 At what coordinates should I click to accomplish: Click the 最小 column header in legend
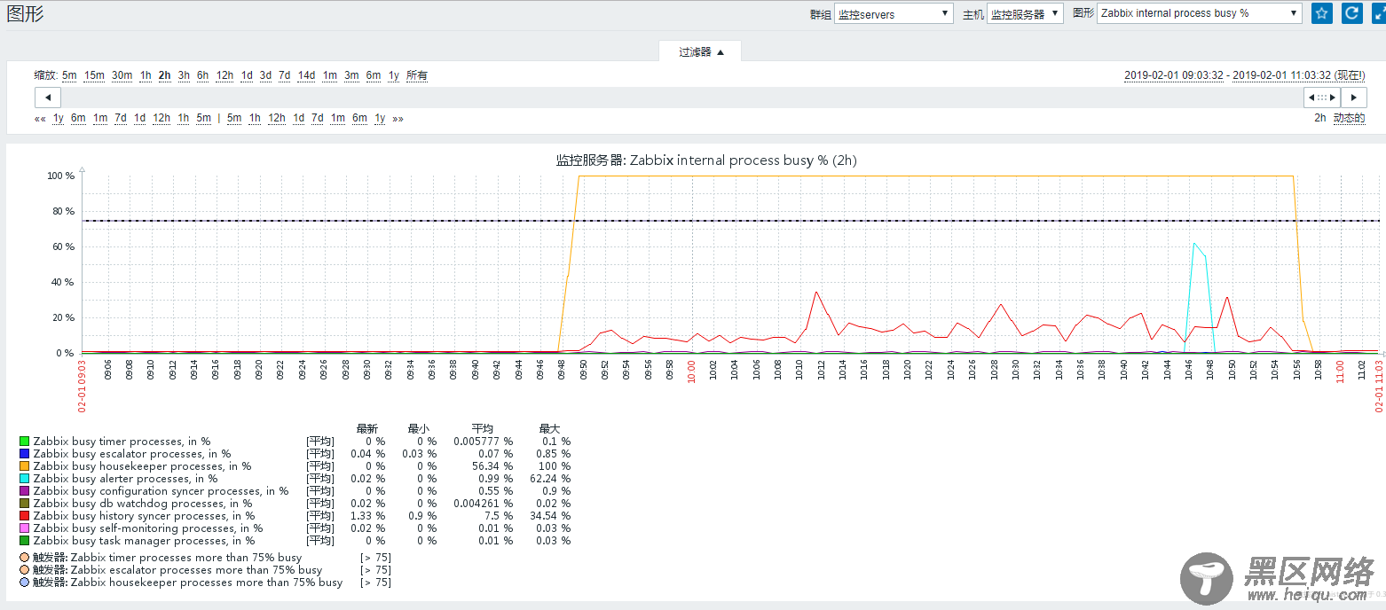(419, 428)
